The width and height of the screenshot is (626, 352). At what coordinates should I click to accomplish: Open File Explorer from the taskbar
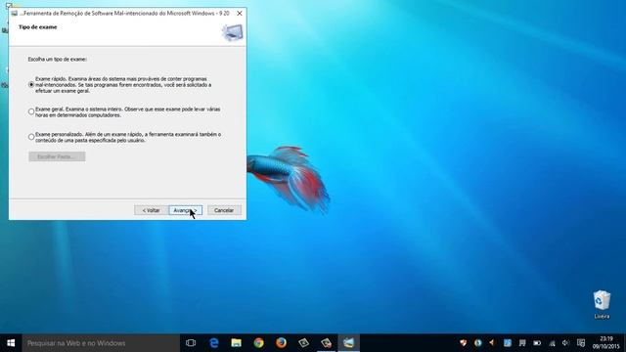[237, 343]
